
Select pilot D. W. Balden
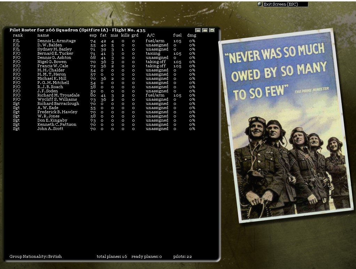tap(50, 45)
